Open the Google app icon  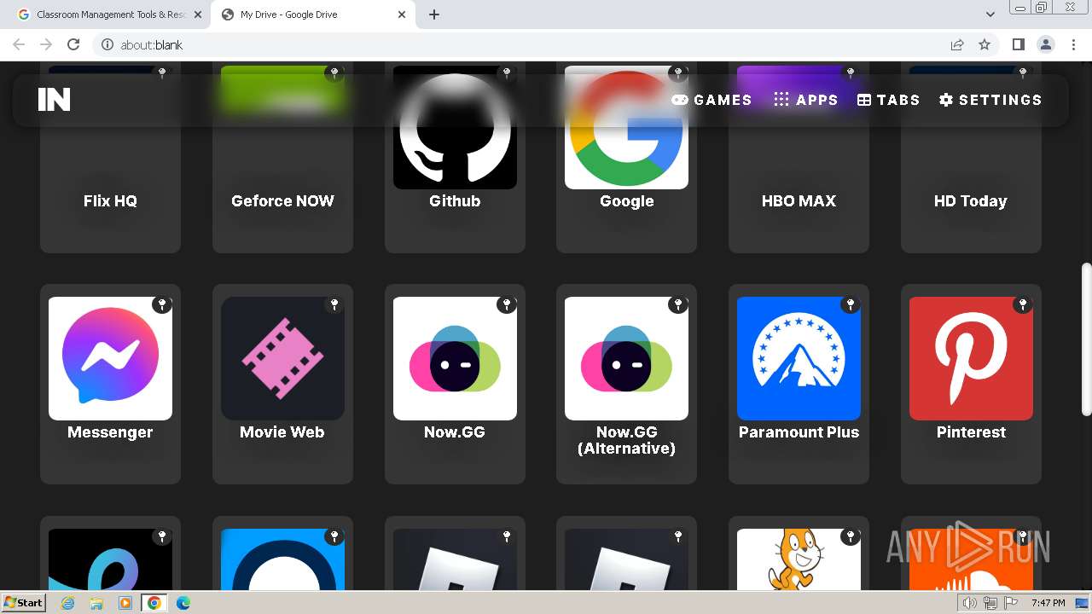tap(626, 128)
